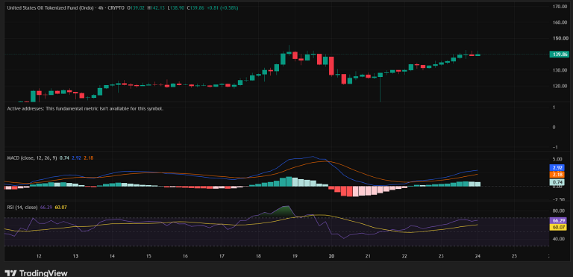
Task: Click the green 139.86 current price tag
Action: 559,55
